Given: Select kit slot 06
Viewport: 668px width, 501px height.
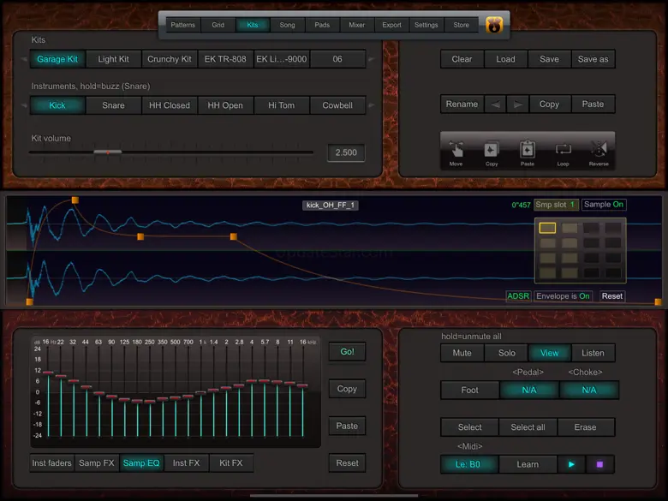Looking at the screenshot, I should click(x=337, y=59).
